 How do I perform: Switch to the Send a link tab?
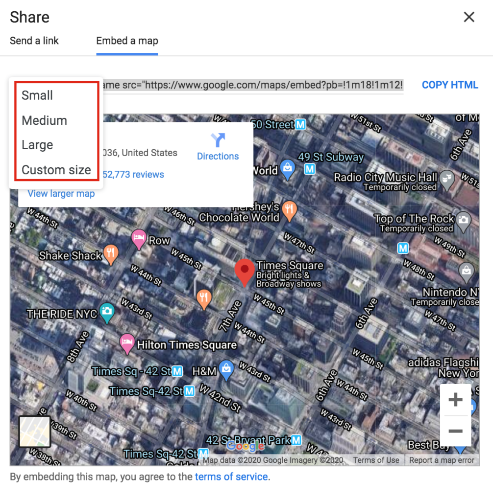tap(34, 41)
